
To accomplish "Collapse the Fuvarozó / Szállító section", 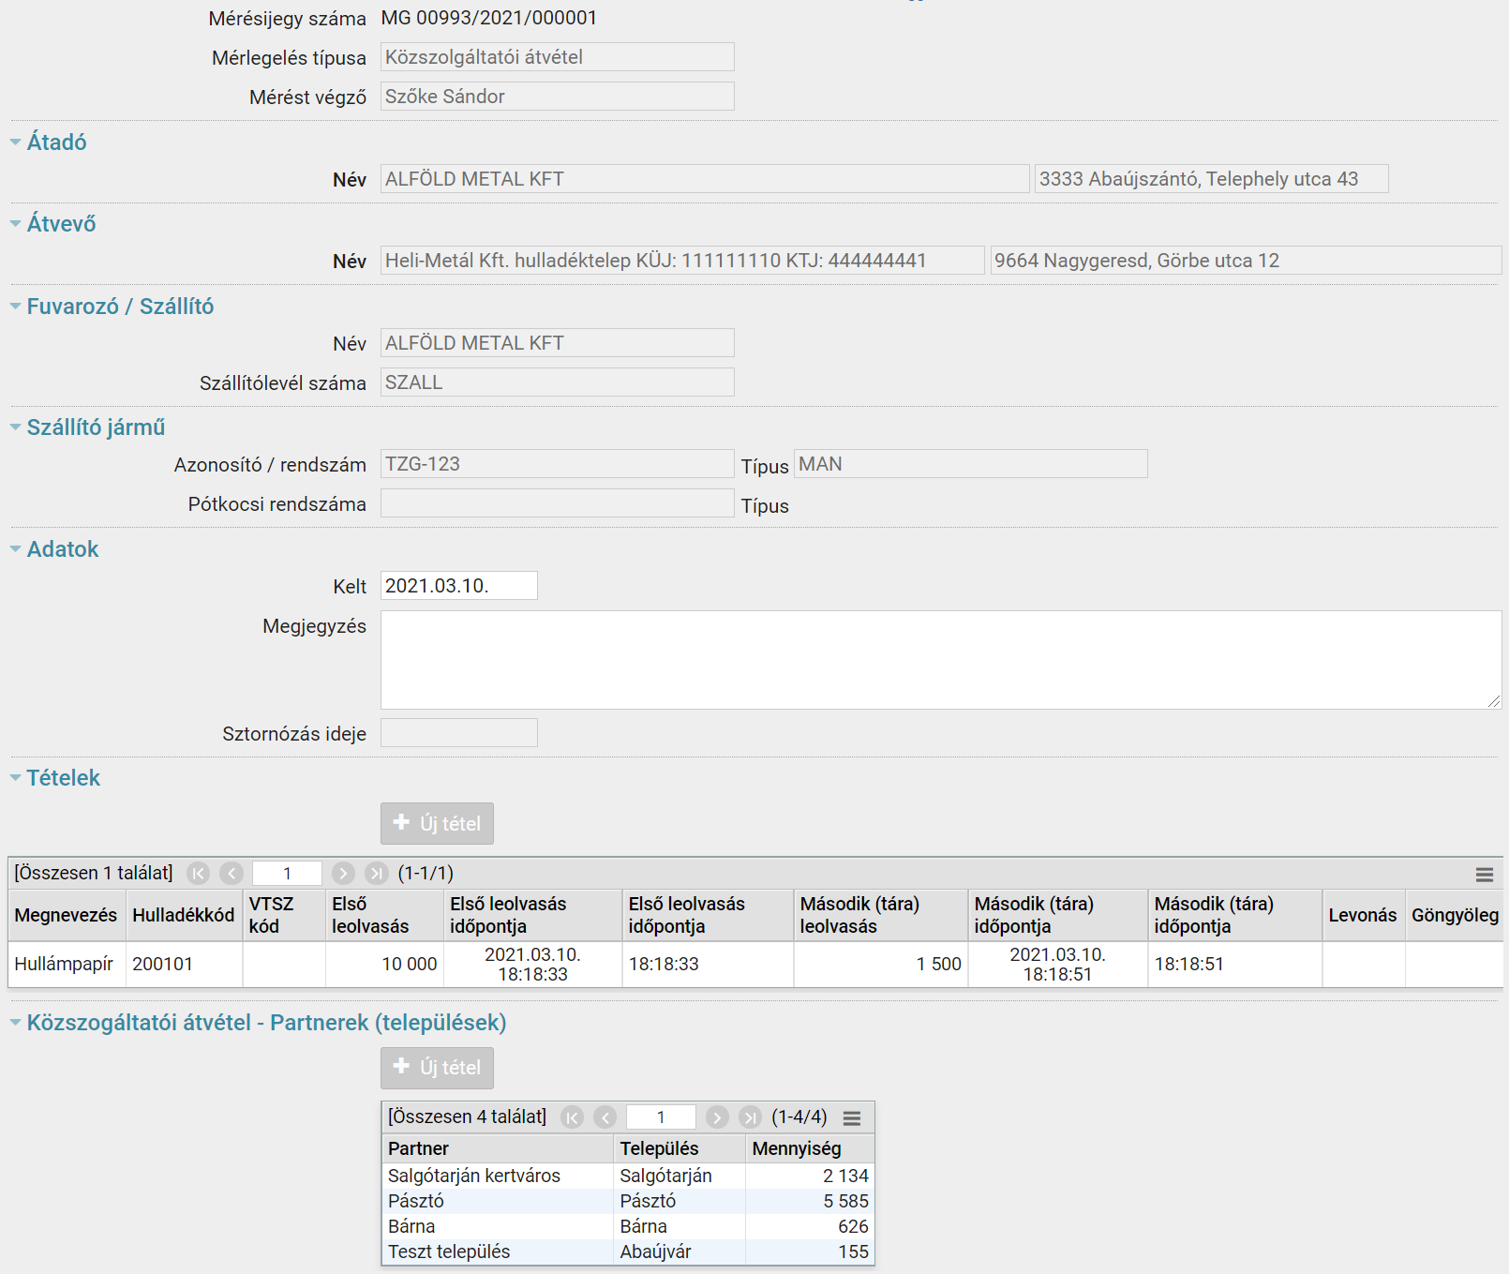I will (x=16, y=307).
